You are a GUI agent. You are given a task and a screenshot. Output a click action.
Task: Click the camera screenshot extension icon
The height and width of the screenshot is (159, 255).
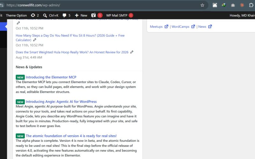233,5
